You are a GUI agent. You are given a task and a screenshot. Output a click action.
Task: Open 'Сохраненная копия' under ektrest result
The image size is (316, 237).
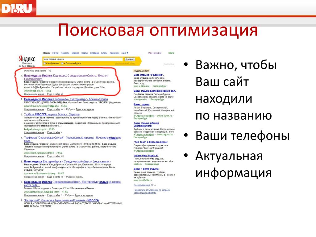coord(34,156)
